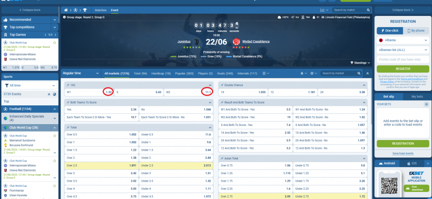Viewport: 432px width, 199px height.
Task: Select the Total (96) markets tab
Action: point(140,74)
